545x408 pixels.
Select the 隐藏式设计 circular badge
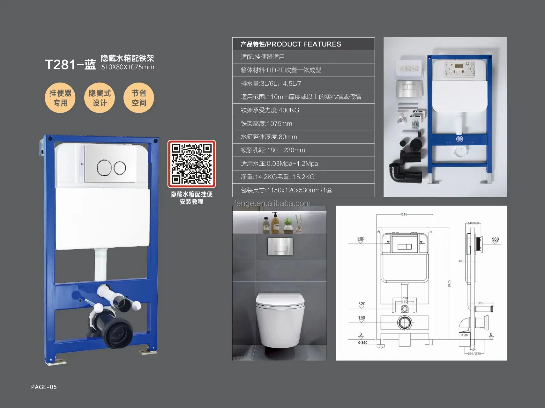pos(100,97)
